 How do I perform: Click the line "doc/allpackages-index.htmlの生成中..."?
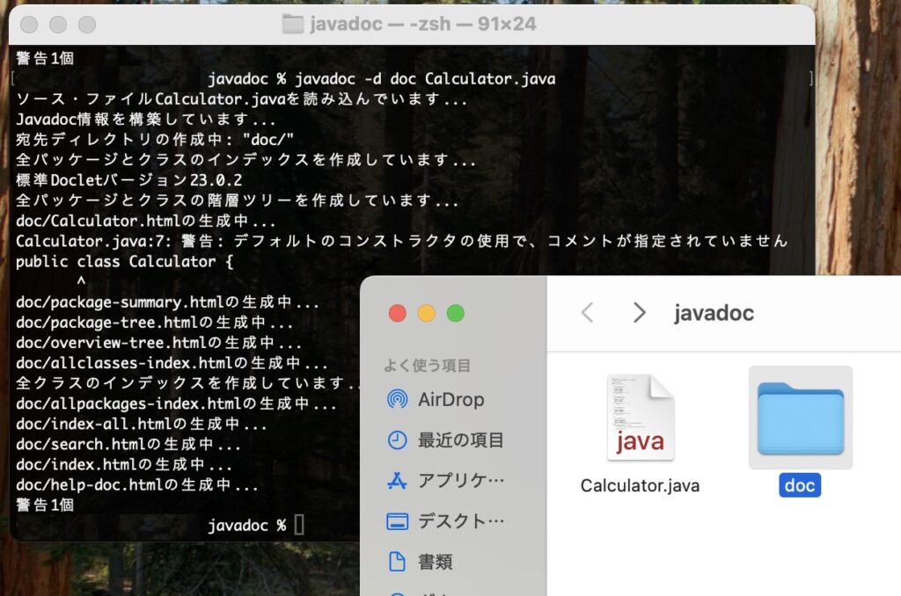[x=176, y=403]
